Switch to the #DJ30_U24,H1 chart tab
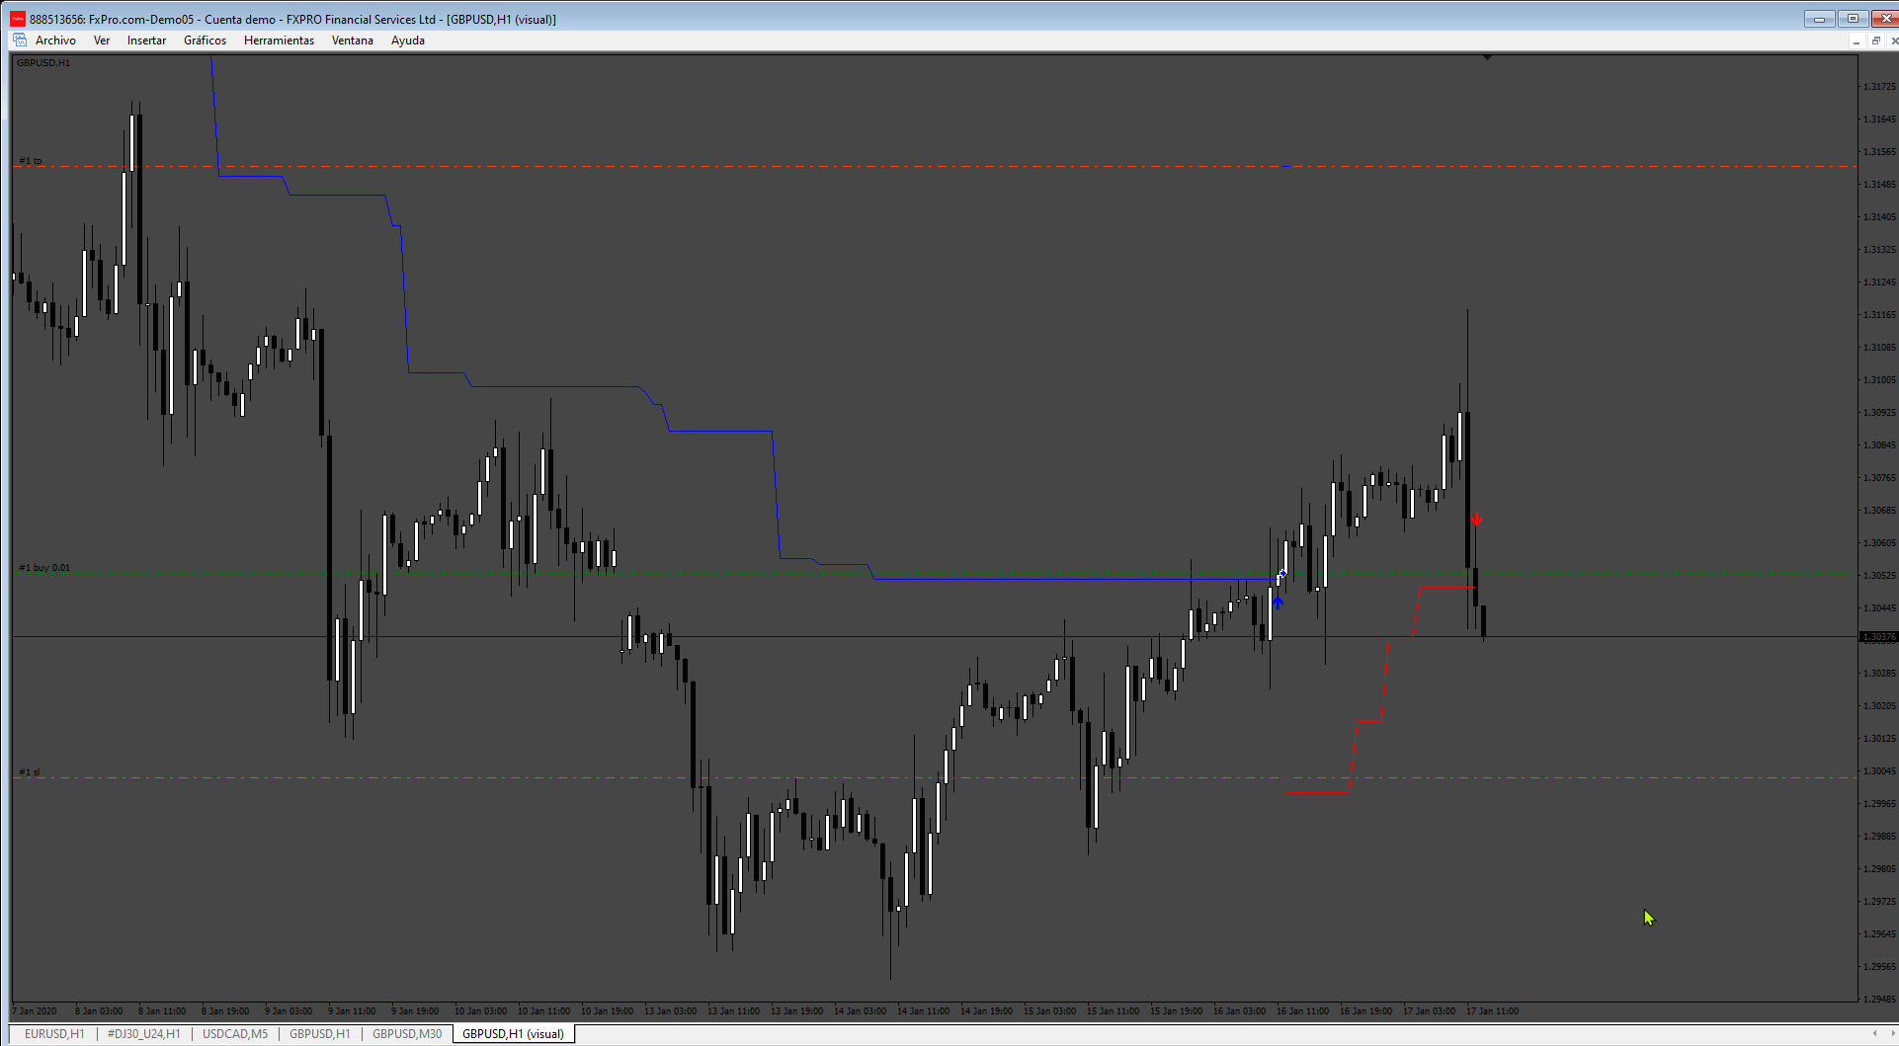 [144, 1034]
